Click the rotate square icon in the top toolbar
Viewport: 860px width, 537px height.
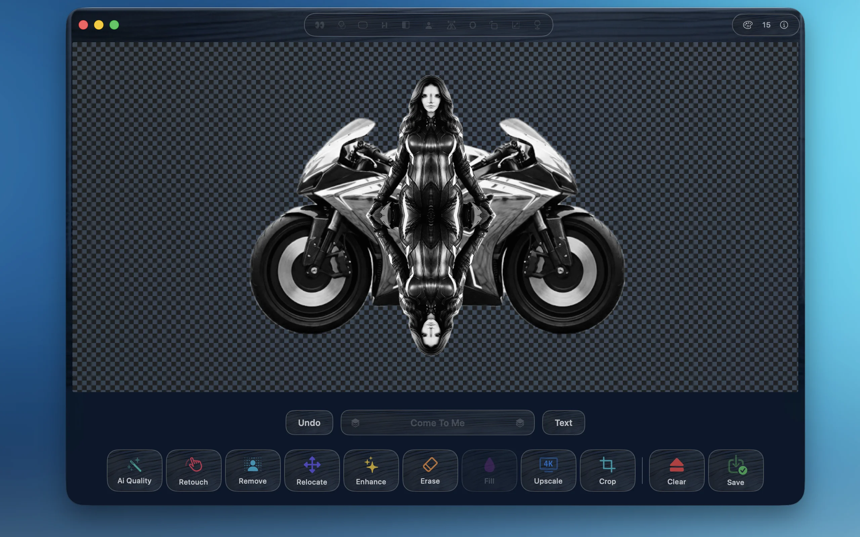(x=493, y=25)
